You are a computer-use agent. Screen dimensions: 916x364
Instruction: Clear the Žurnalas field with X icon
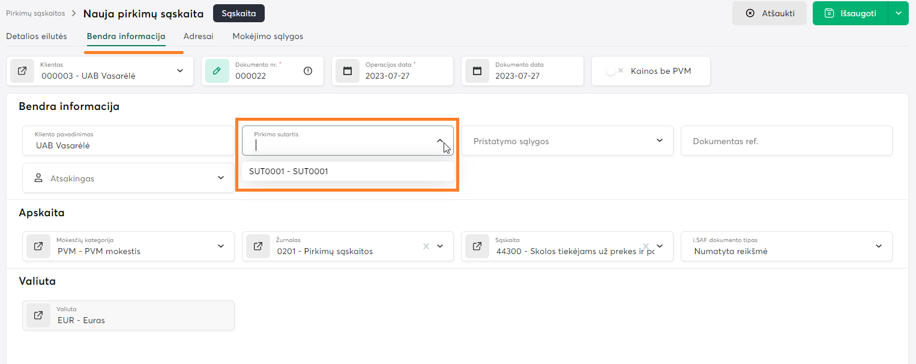426,246
